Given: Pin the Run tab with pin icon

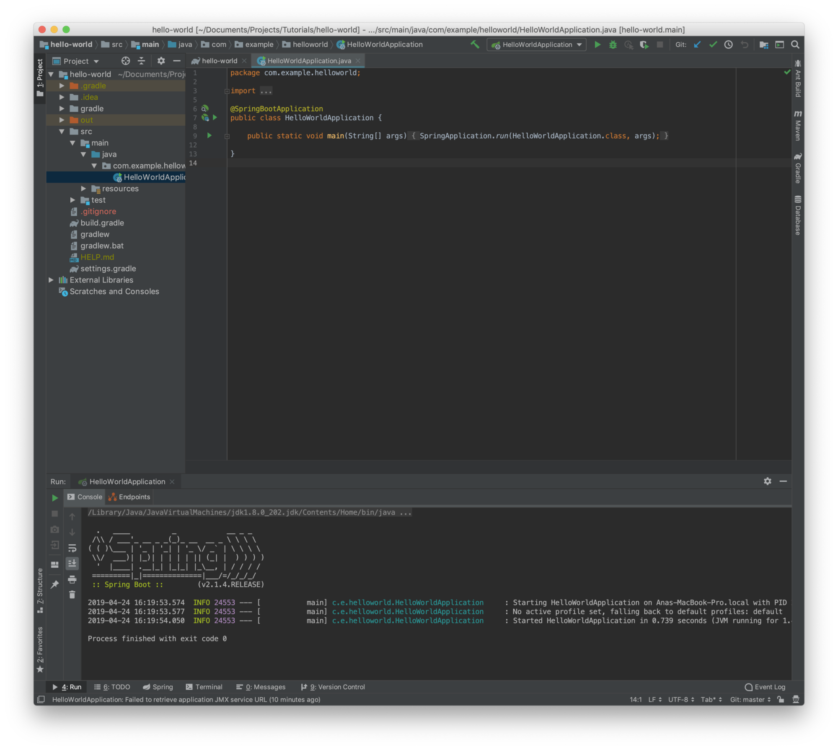Looking at the screenshot, I should click(x=55, y=584).
